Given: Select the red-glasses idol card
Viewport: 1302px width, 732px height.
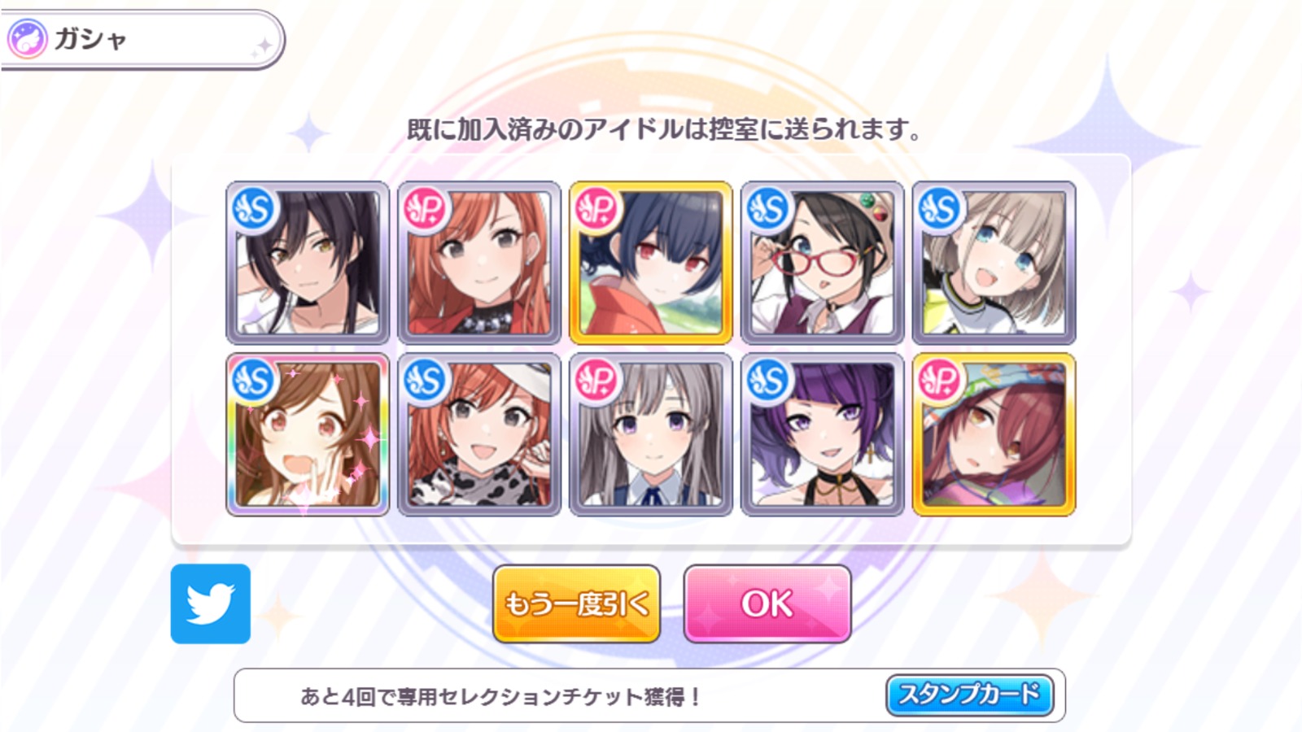Looking at the screenshot, I should point(823,263).
